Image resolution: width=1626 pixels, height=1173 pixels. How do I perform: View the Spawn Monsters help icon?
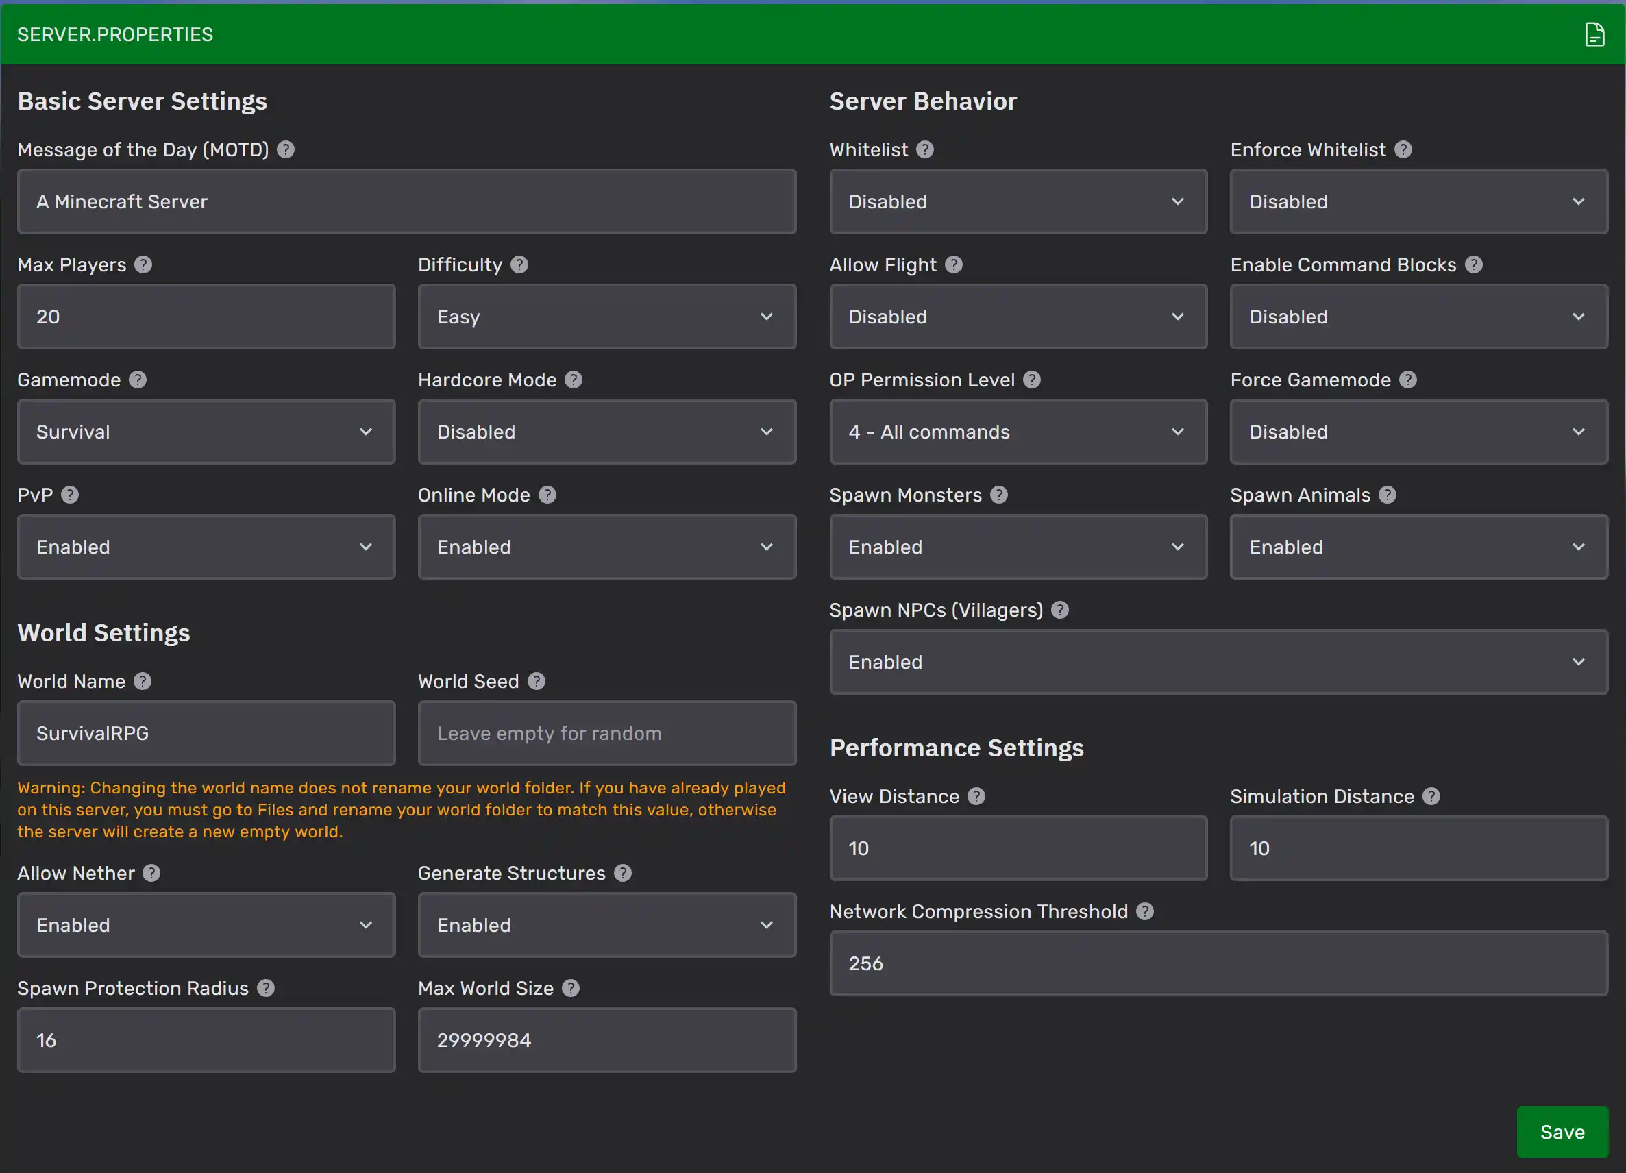pyautogui.click(x=1000, y=494)
